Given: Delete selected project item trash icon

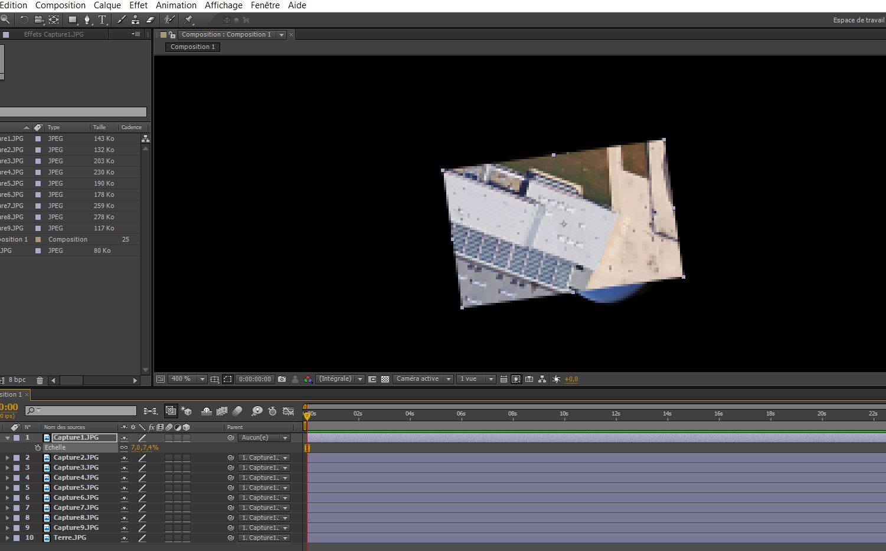Looking at the screenshot, I should (x=40, y=380).
